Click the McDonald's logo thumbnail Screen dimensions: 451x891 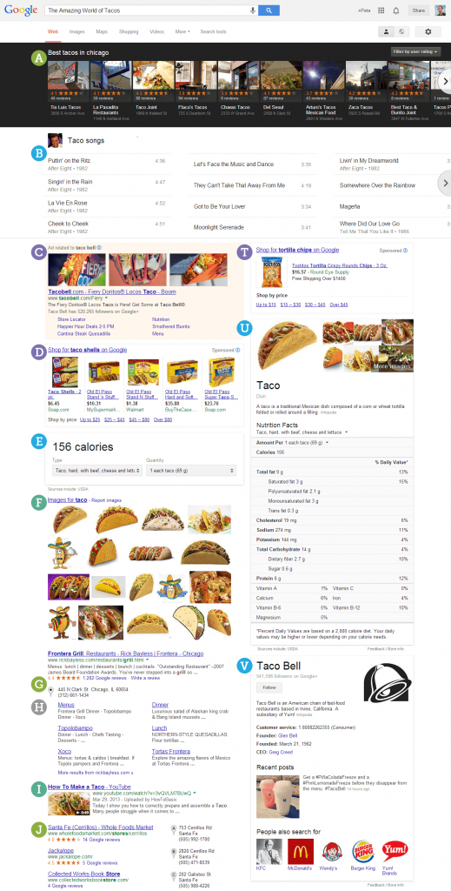tap(301, 852)
